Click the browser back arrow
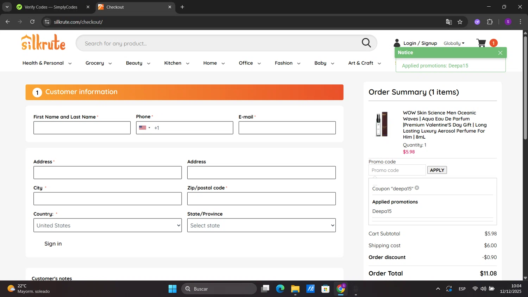 [8, 22]
